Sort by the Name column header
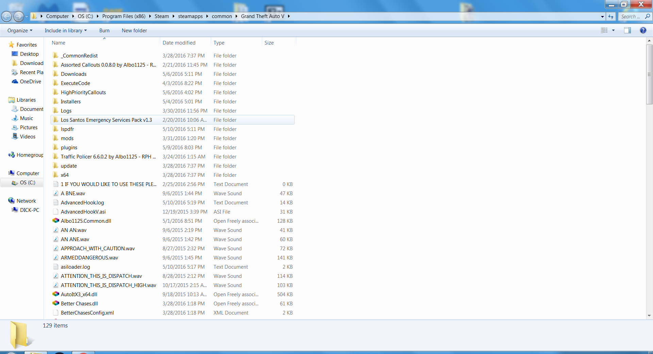 (105, 43)
